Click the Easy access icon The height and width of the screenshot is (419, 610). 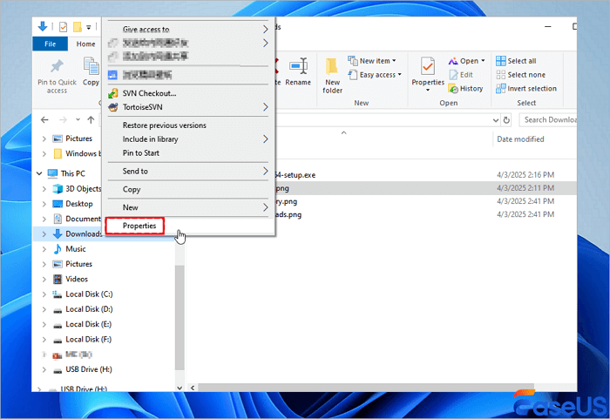352,75
